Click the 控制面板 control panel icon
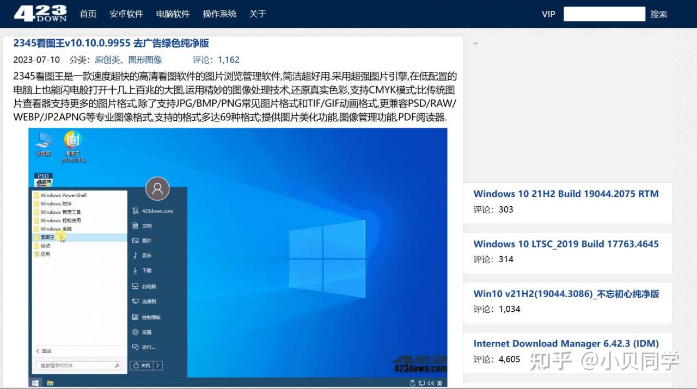 [136, 317]
